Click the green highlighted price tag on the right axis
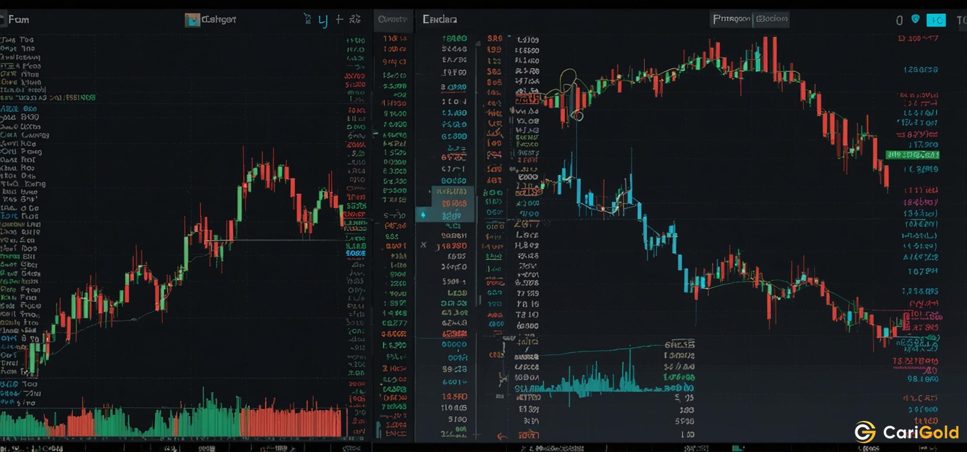This screenshot has height=452, width=967. tap(913, 155)
